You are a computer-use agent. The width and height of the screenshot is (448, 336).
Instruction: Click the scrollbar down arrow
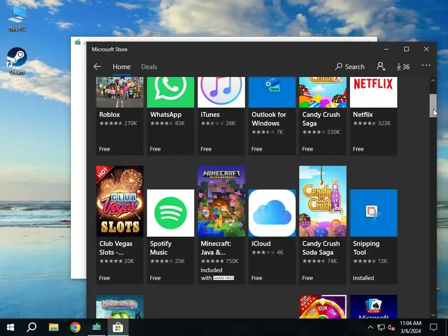[x=433, y=315]
